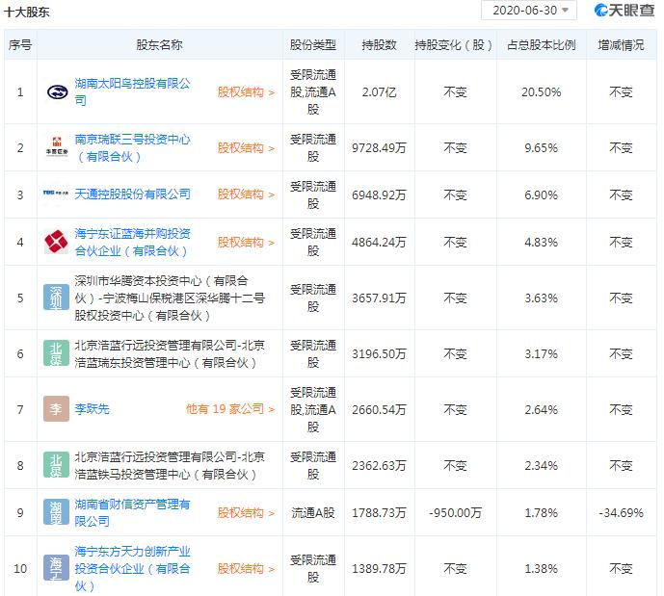Image resolution: width=664 pixels, height=596 pixels.
Task: Click the 占总股本比例 column header
Action: coord(542,44)
